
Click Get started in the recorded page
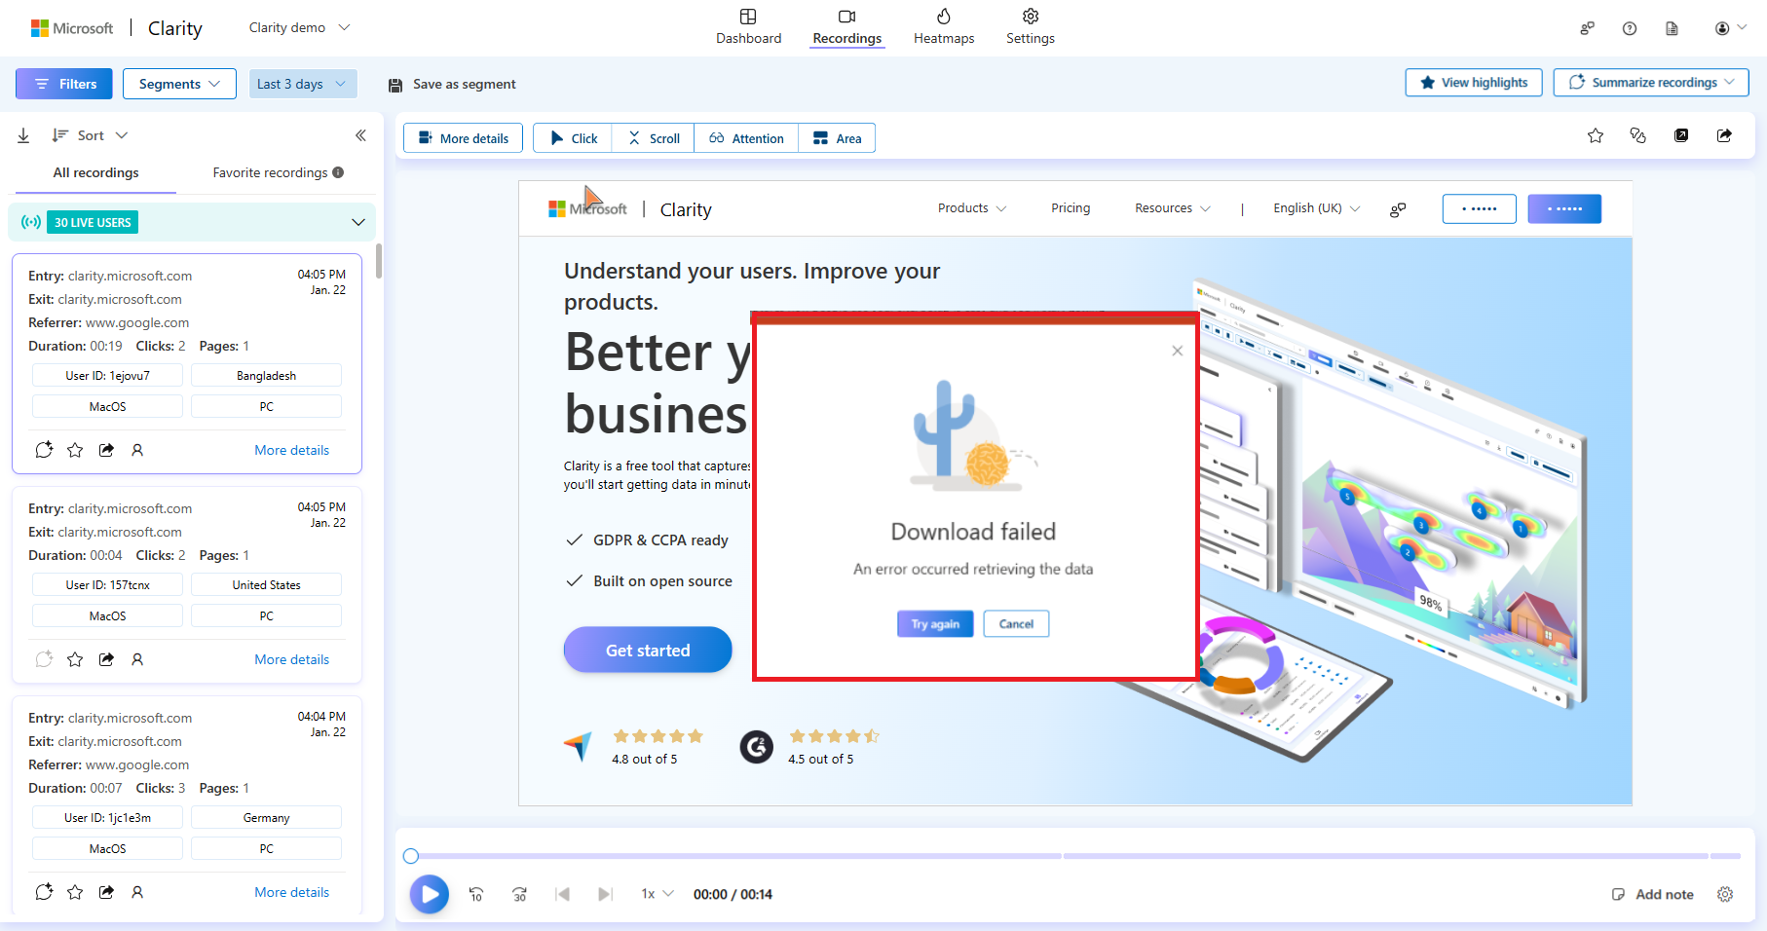coord(648,650)
